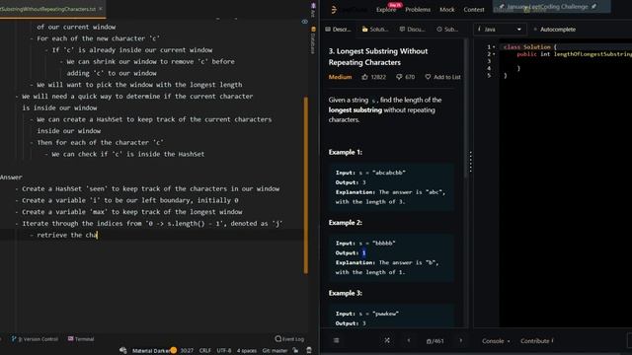Switch to the Discuss tab

pyautogui.click(x=412, y=30)
